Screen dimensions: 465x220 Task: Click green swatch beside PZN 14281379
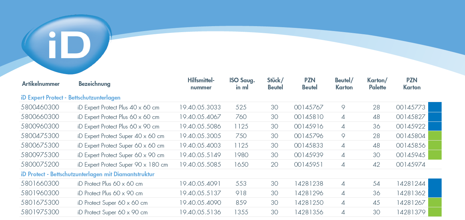tap(435, 212)
